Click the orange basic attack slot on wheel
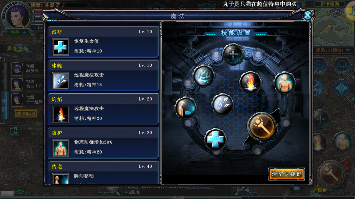355x199 pixels. [261, 126]
